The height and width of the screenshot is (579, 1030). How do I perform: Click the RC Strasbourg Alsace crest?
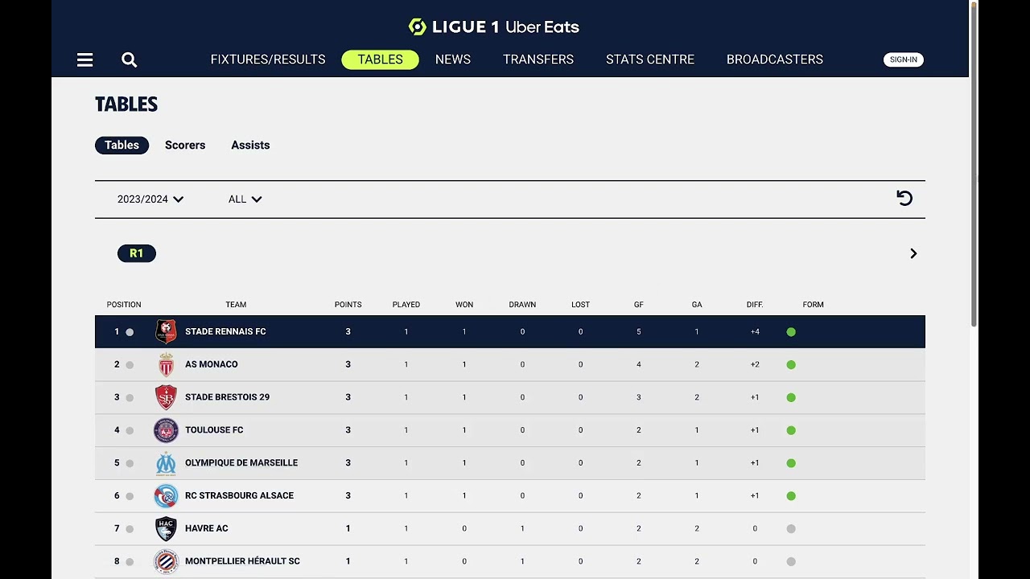coord(166,496)
